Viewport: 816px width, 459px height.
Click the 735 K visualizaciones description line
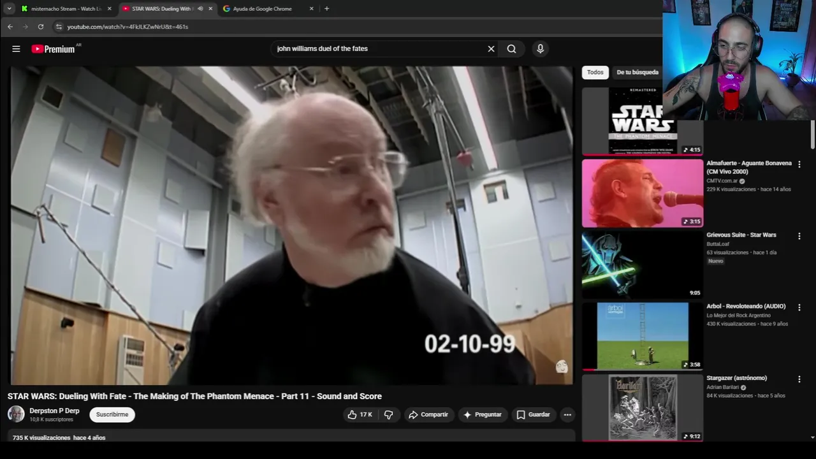click(x=59, y=438)
